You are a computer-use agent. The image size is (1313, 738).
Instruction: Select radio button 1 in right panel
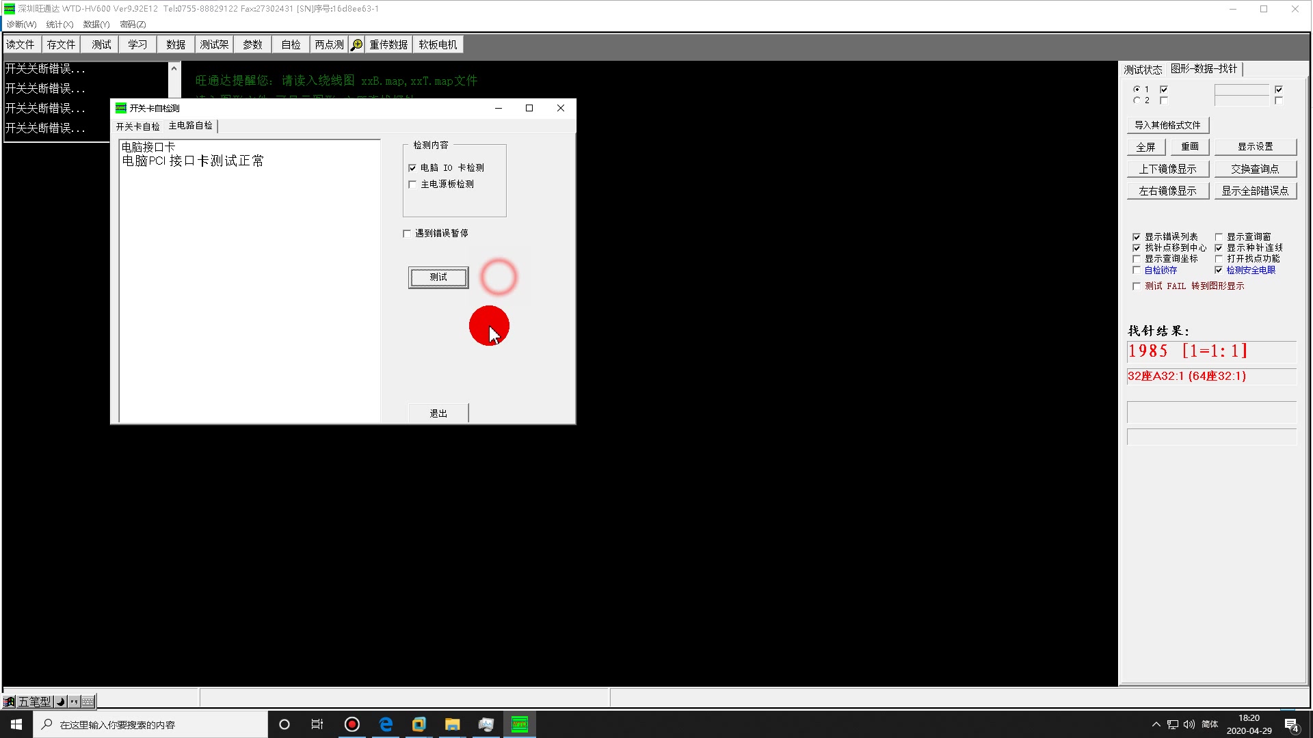coord(1137,90)
